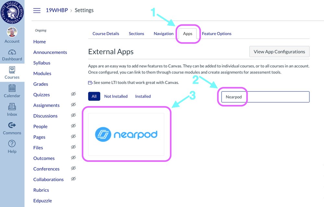Switch to the Feature Options tab
Screen dimensions: 324x207
pos(216,33)
